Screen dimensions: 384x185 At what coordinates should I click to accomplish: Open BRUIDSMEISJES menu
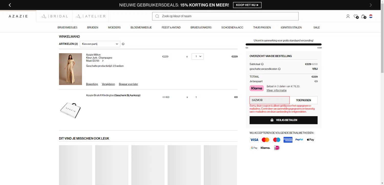67,27
